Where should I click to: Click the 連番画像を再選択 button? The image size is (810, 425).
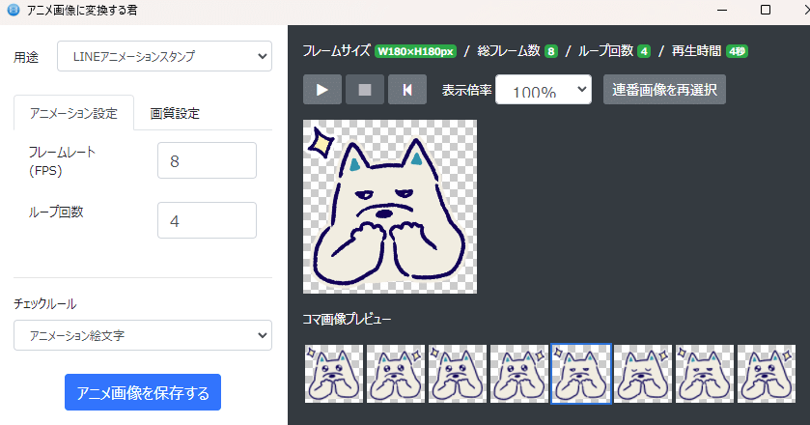[664, 90]
